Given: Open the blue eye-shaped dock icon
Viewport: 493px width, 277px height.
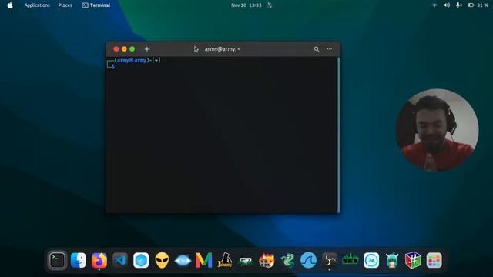Looking at the screenshot, I should click(x=183, y=261).
